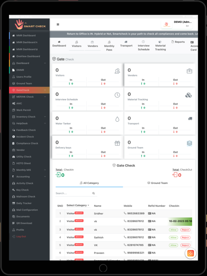
Task: Open the orange QR scanner floating button
Action: point(190,253)
